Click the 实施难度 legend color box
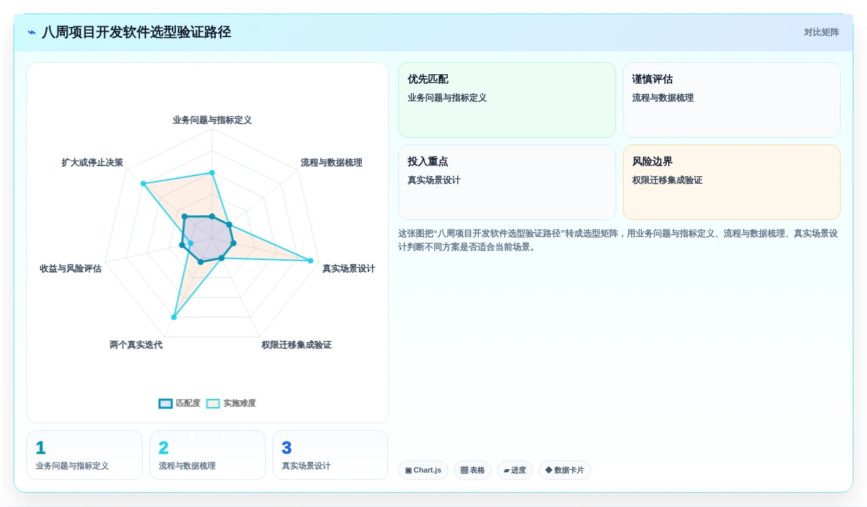Screen dimensions: 867x507 pos(213,404)
